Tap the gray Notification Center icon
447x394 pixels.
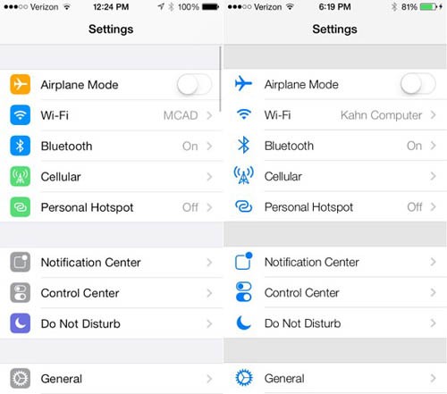click(x=20, y=262)
